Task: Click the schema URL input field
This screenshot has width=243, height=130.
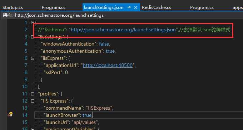Action: click(129, 15)
